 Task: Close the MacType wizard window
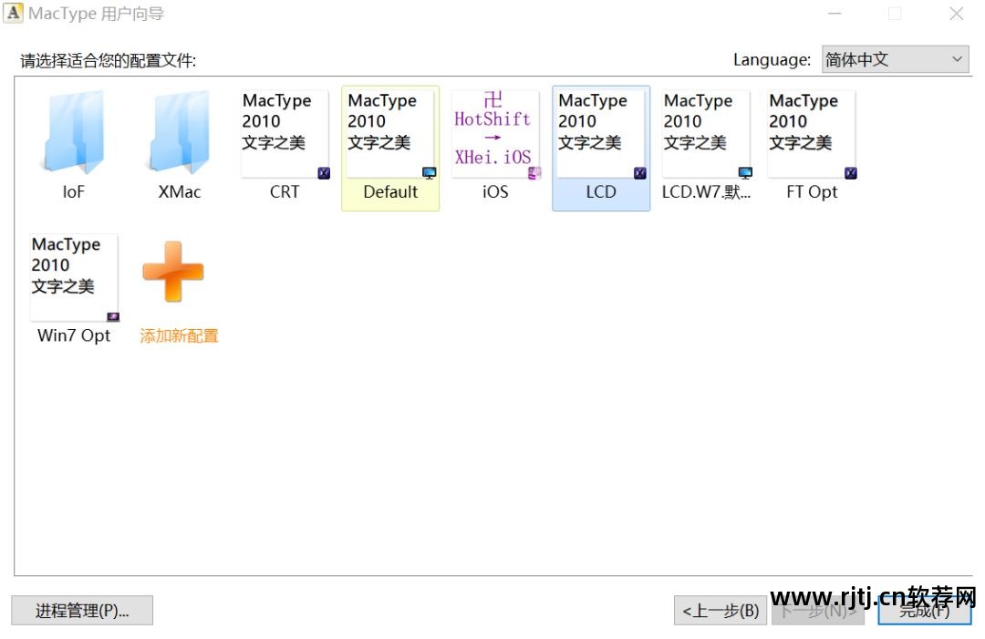coord(956,14)
